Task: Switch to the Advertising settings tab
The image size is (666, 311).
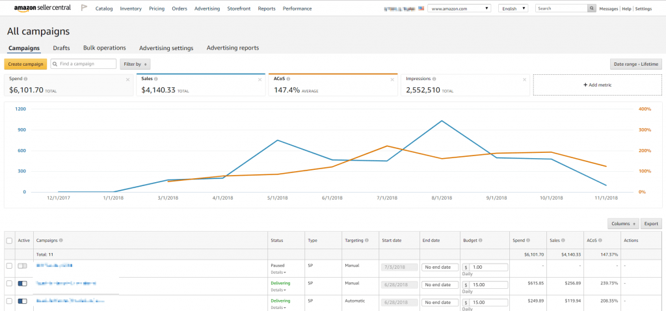Action: [x=166, y=48]
